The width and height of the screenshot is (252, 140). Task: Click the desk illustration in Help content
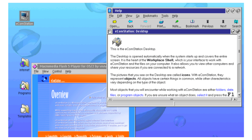click(x=117, y=42)
